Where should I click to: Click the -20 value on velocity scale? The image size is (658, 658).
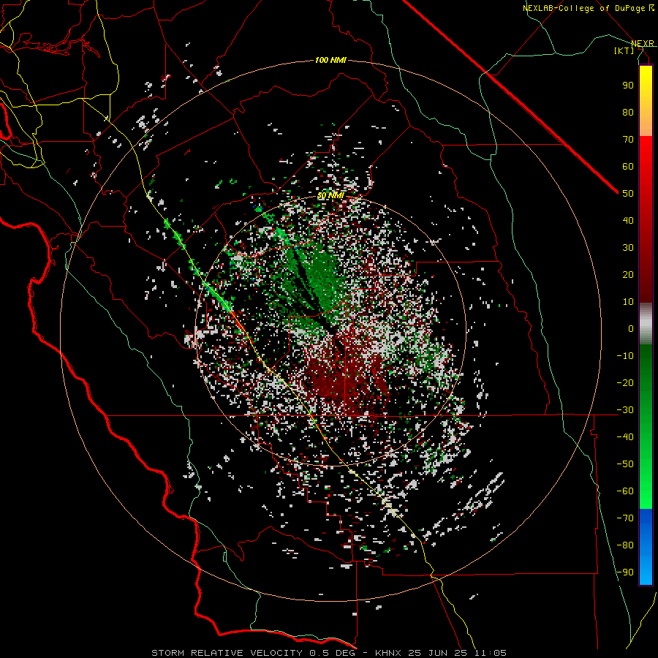coord(625,383)
